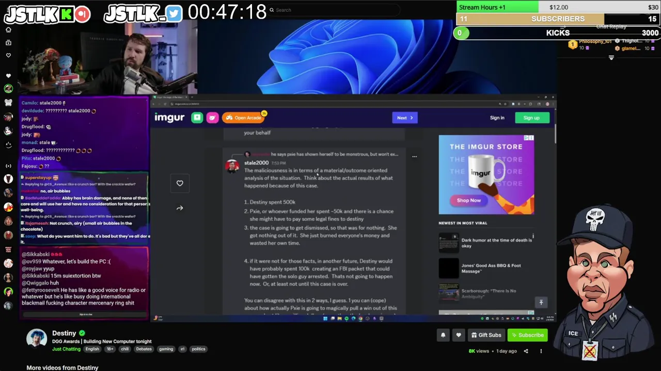Toggle the follow heart next to Gift Subs
661x371 pixels.
coord(459,335)
